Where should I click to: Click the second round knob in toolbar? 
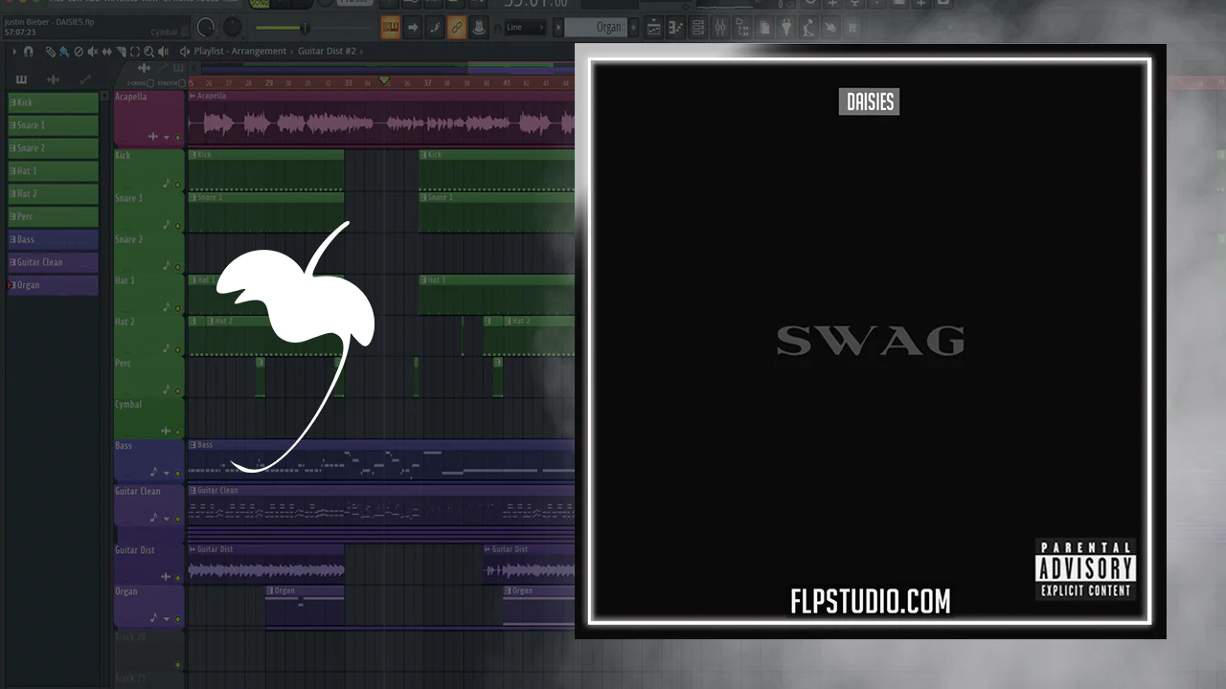pyautogui.click(x=233, y=28)
